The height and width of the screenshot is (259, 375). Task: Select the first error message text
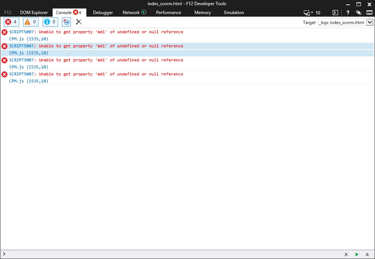pos(111,32)
